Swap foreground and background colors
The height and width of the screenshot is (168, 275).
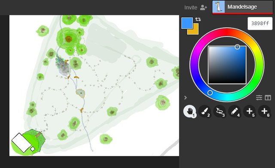pos(198,19)
